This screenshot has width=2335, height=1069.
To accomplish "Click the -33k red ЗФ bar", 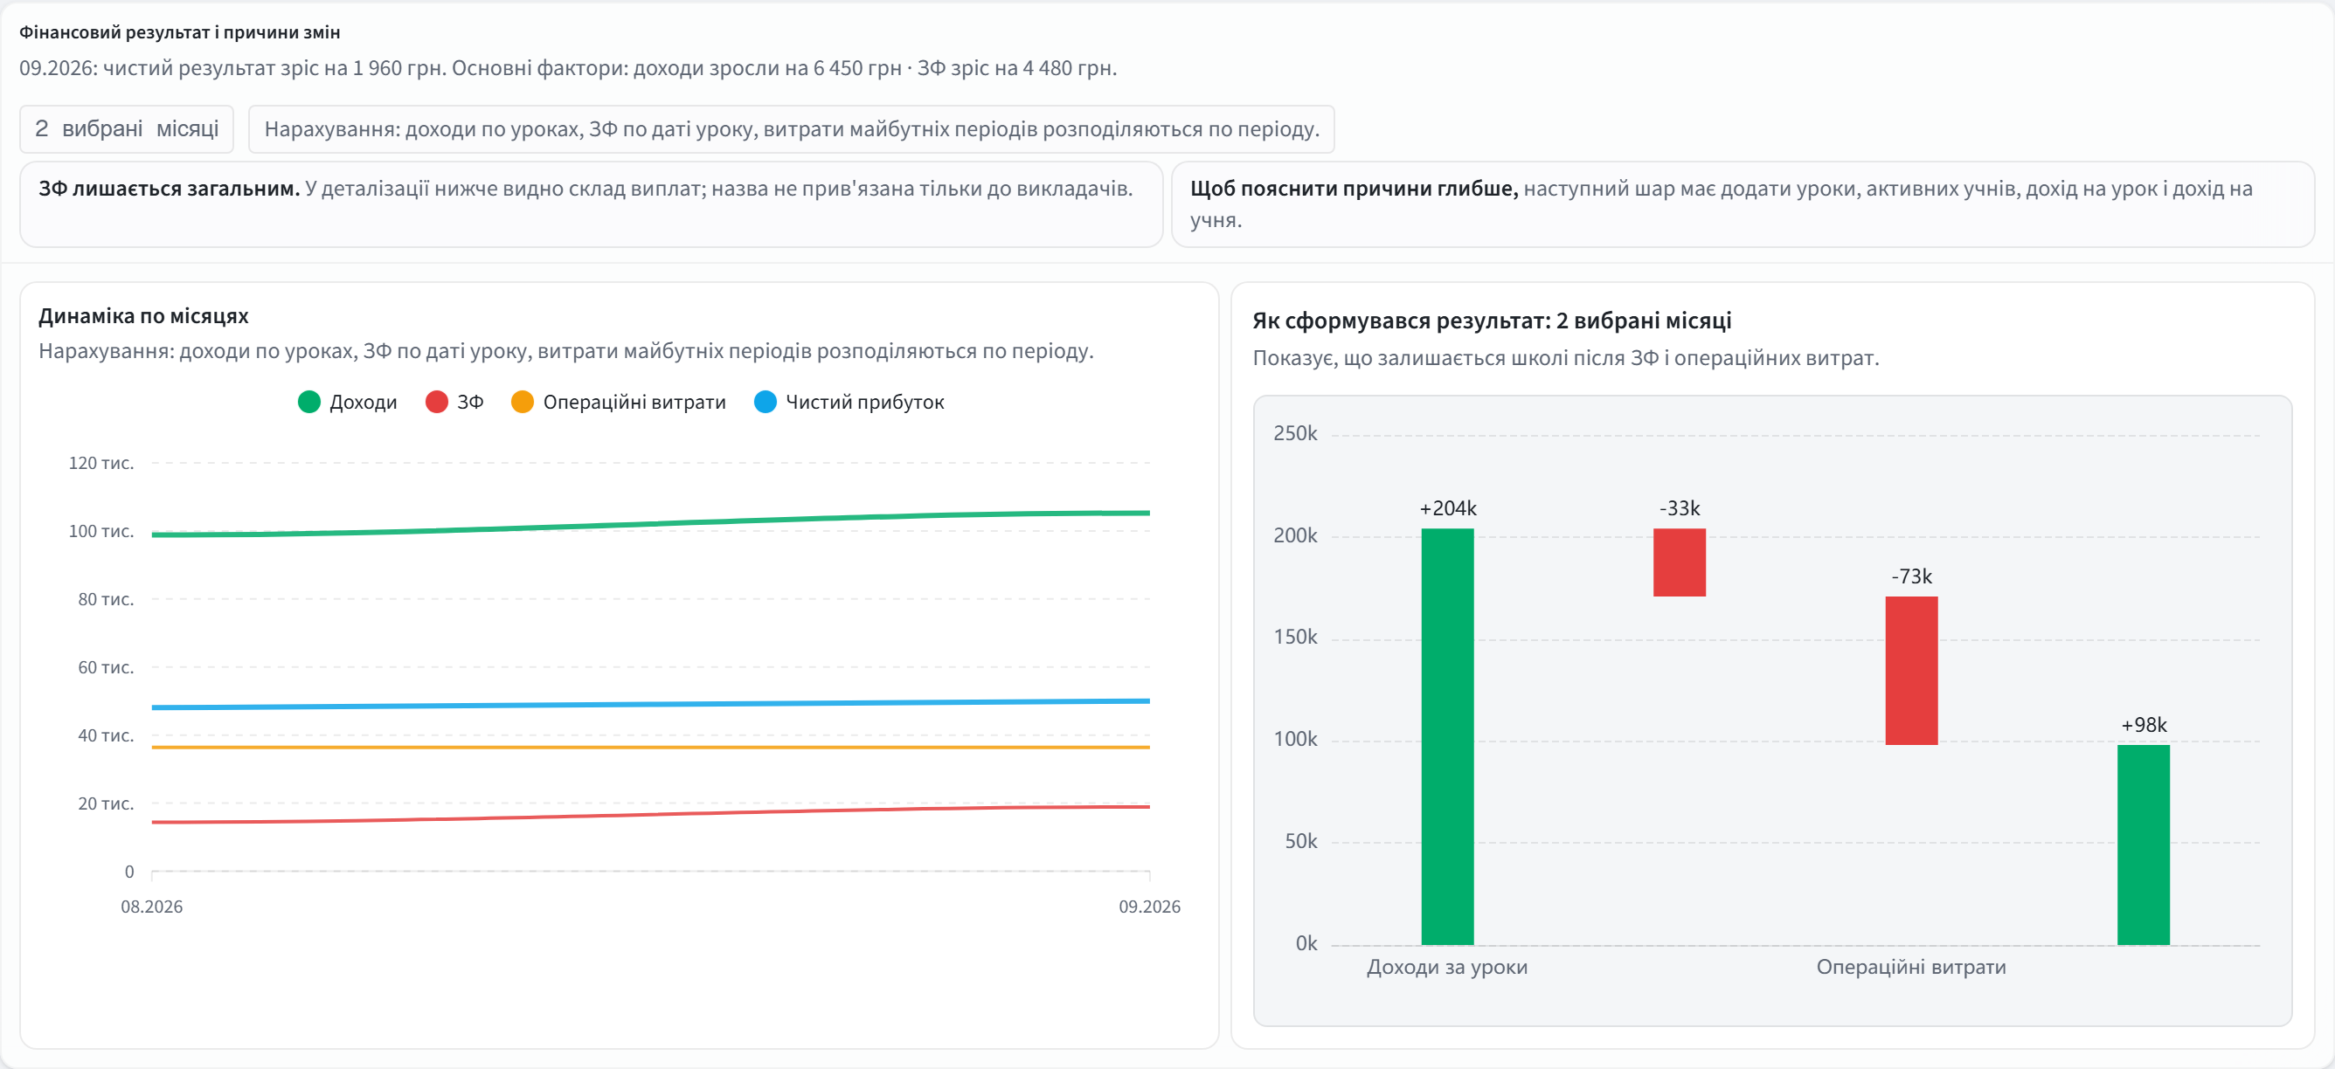I will 1680,562.
